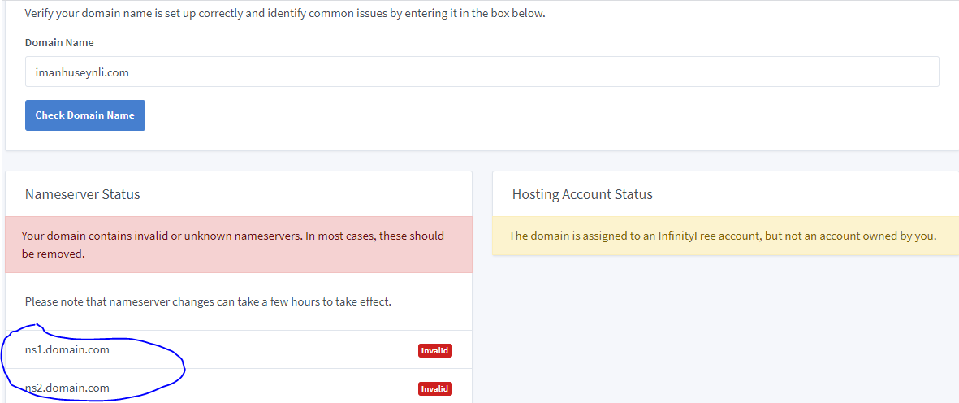Screen dimensions: 959x403
Task: Click the Domain Name field label
Action: (59, 42)
